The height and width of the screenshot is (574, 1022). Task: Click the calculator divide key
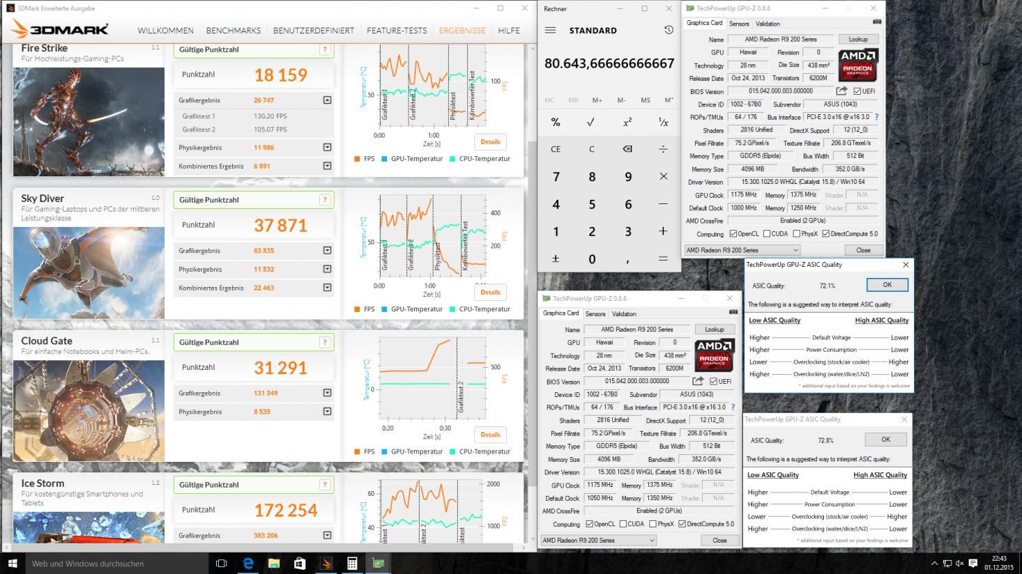coord(663,149)
